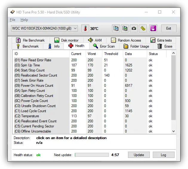Viewport: 188px width, 169px height.
Task: Click the Current column header
Action: tap(78, 54)
